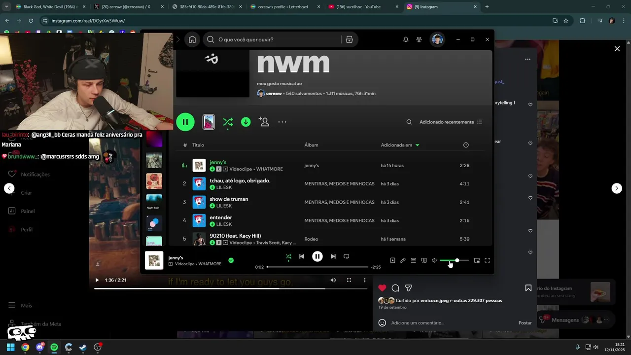Screen dimensions: 631x355
Task: Pause the nwm playlist with green button
Action: click(185, 122)
